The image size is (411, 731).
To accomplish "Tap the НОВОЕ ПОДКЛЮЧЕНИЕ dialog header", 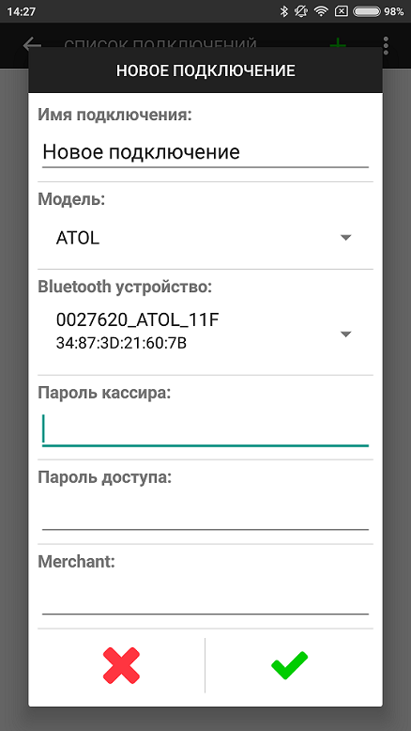I will tap(205, 70).
